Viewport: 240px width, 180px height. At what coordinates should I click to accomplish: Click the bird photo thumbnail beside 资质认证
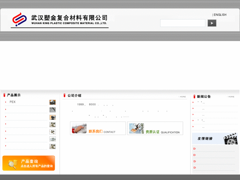[x=136, y=128]
